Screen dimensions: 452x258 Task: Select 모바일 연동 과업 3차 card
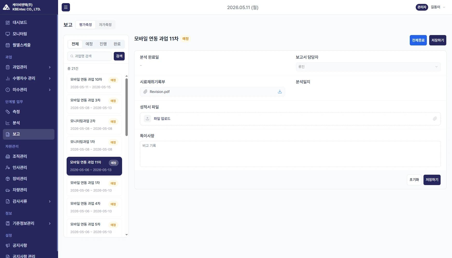click(94, 104)
